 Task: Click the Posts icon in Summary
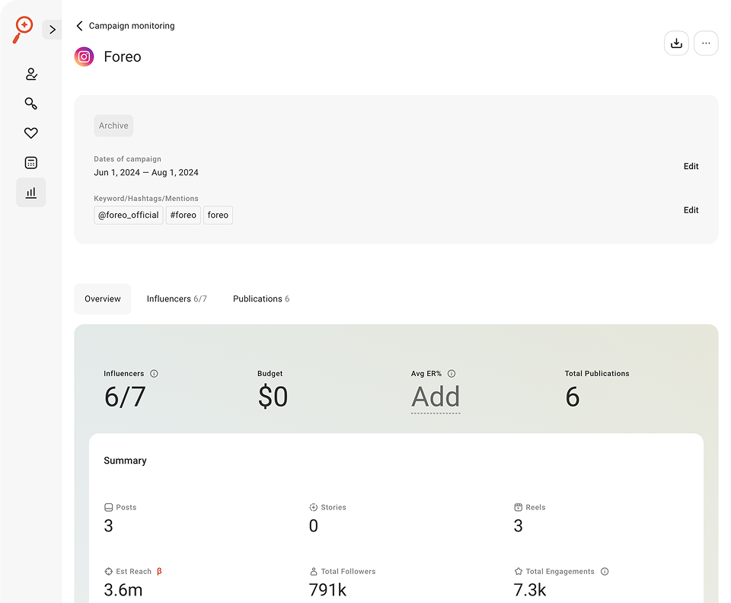pos(109,508)
